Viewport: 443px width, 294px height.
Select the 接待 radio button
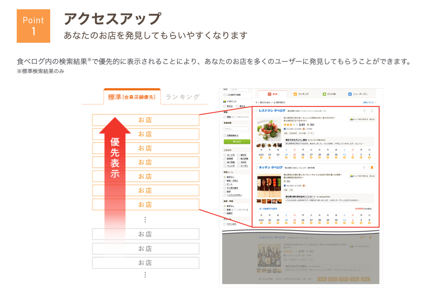click(225, 191)
